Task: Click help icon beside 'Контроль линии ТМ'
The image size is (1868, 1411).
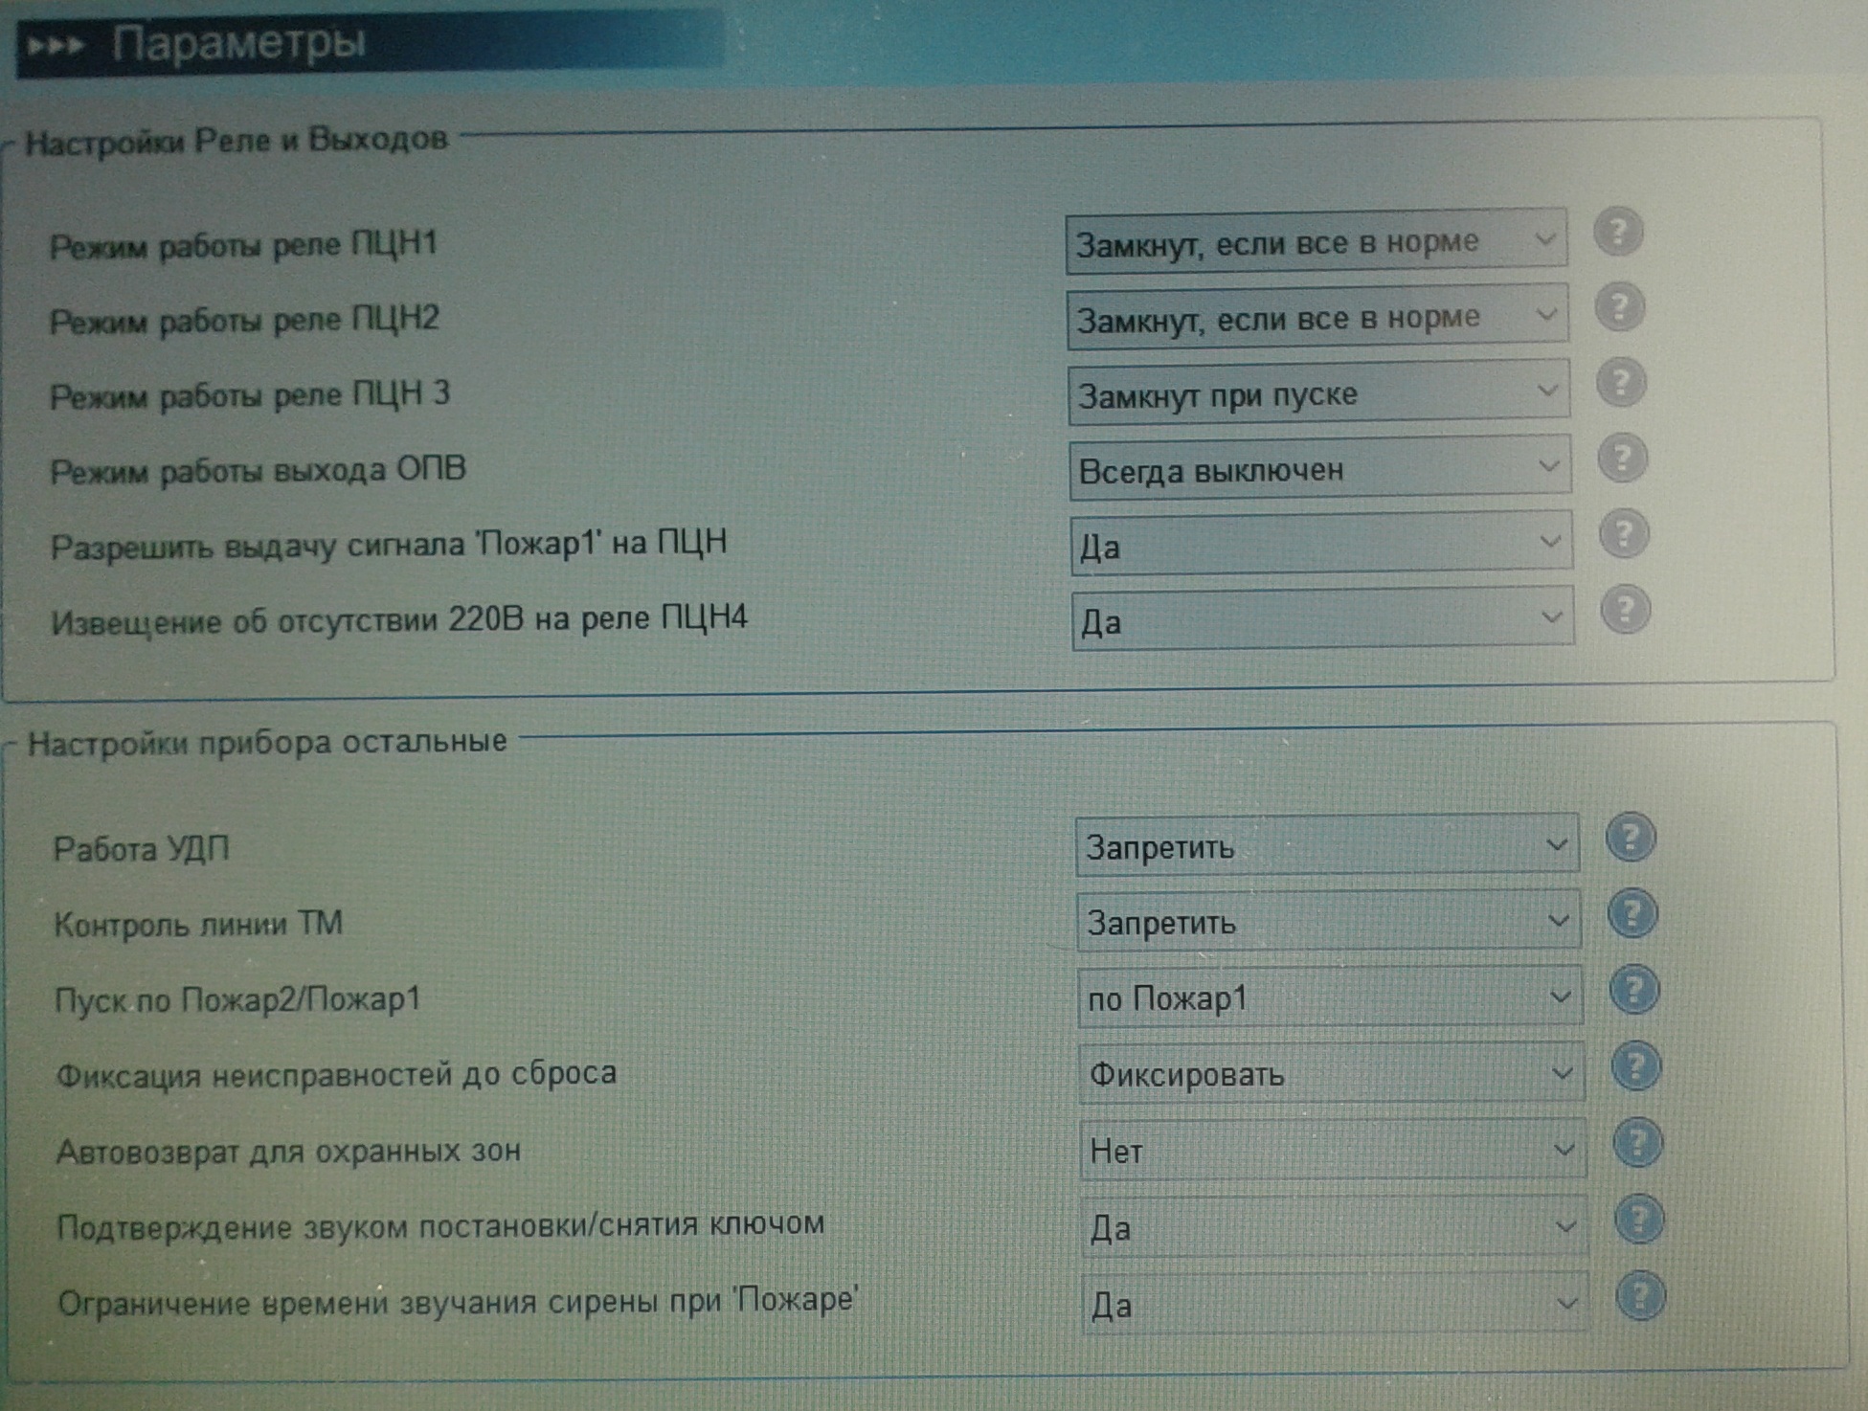Action: [x=1632, y=913]
